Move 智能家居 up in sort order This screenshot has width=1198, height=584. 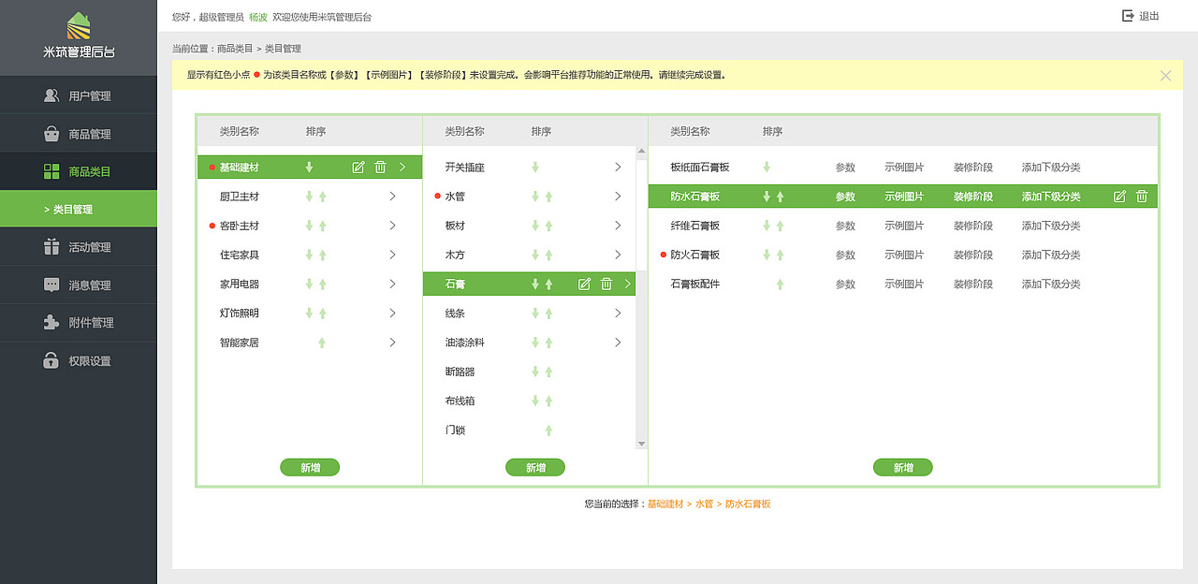[x=322, y=343]
